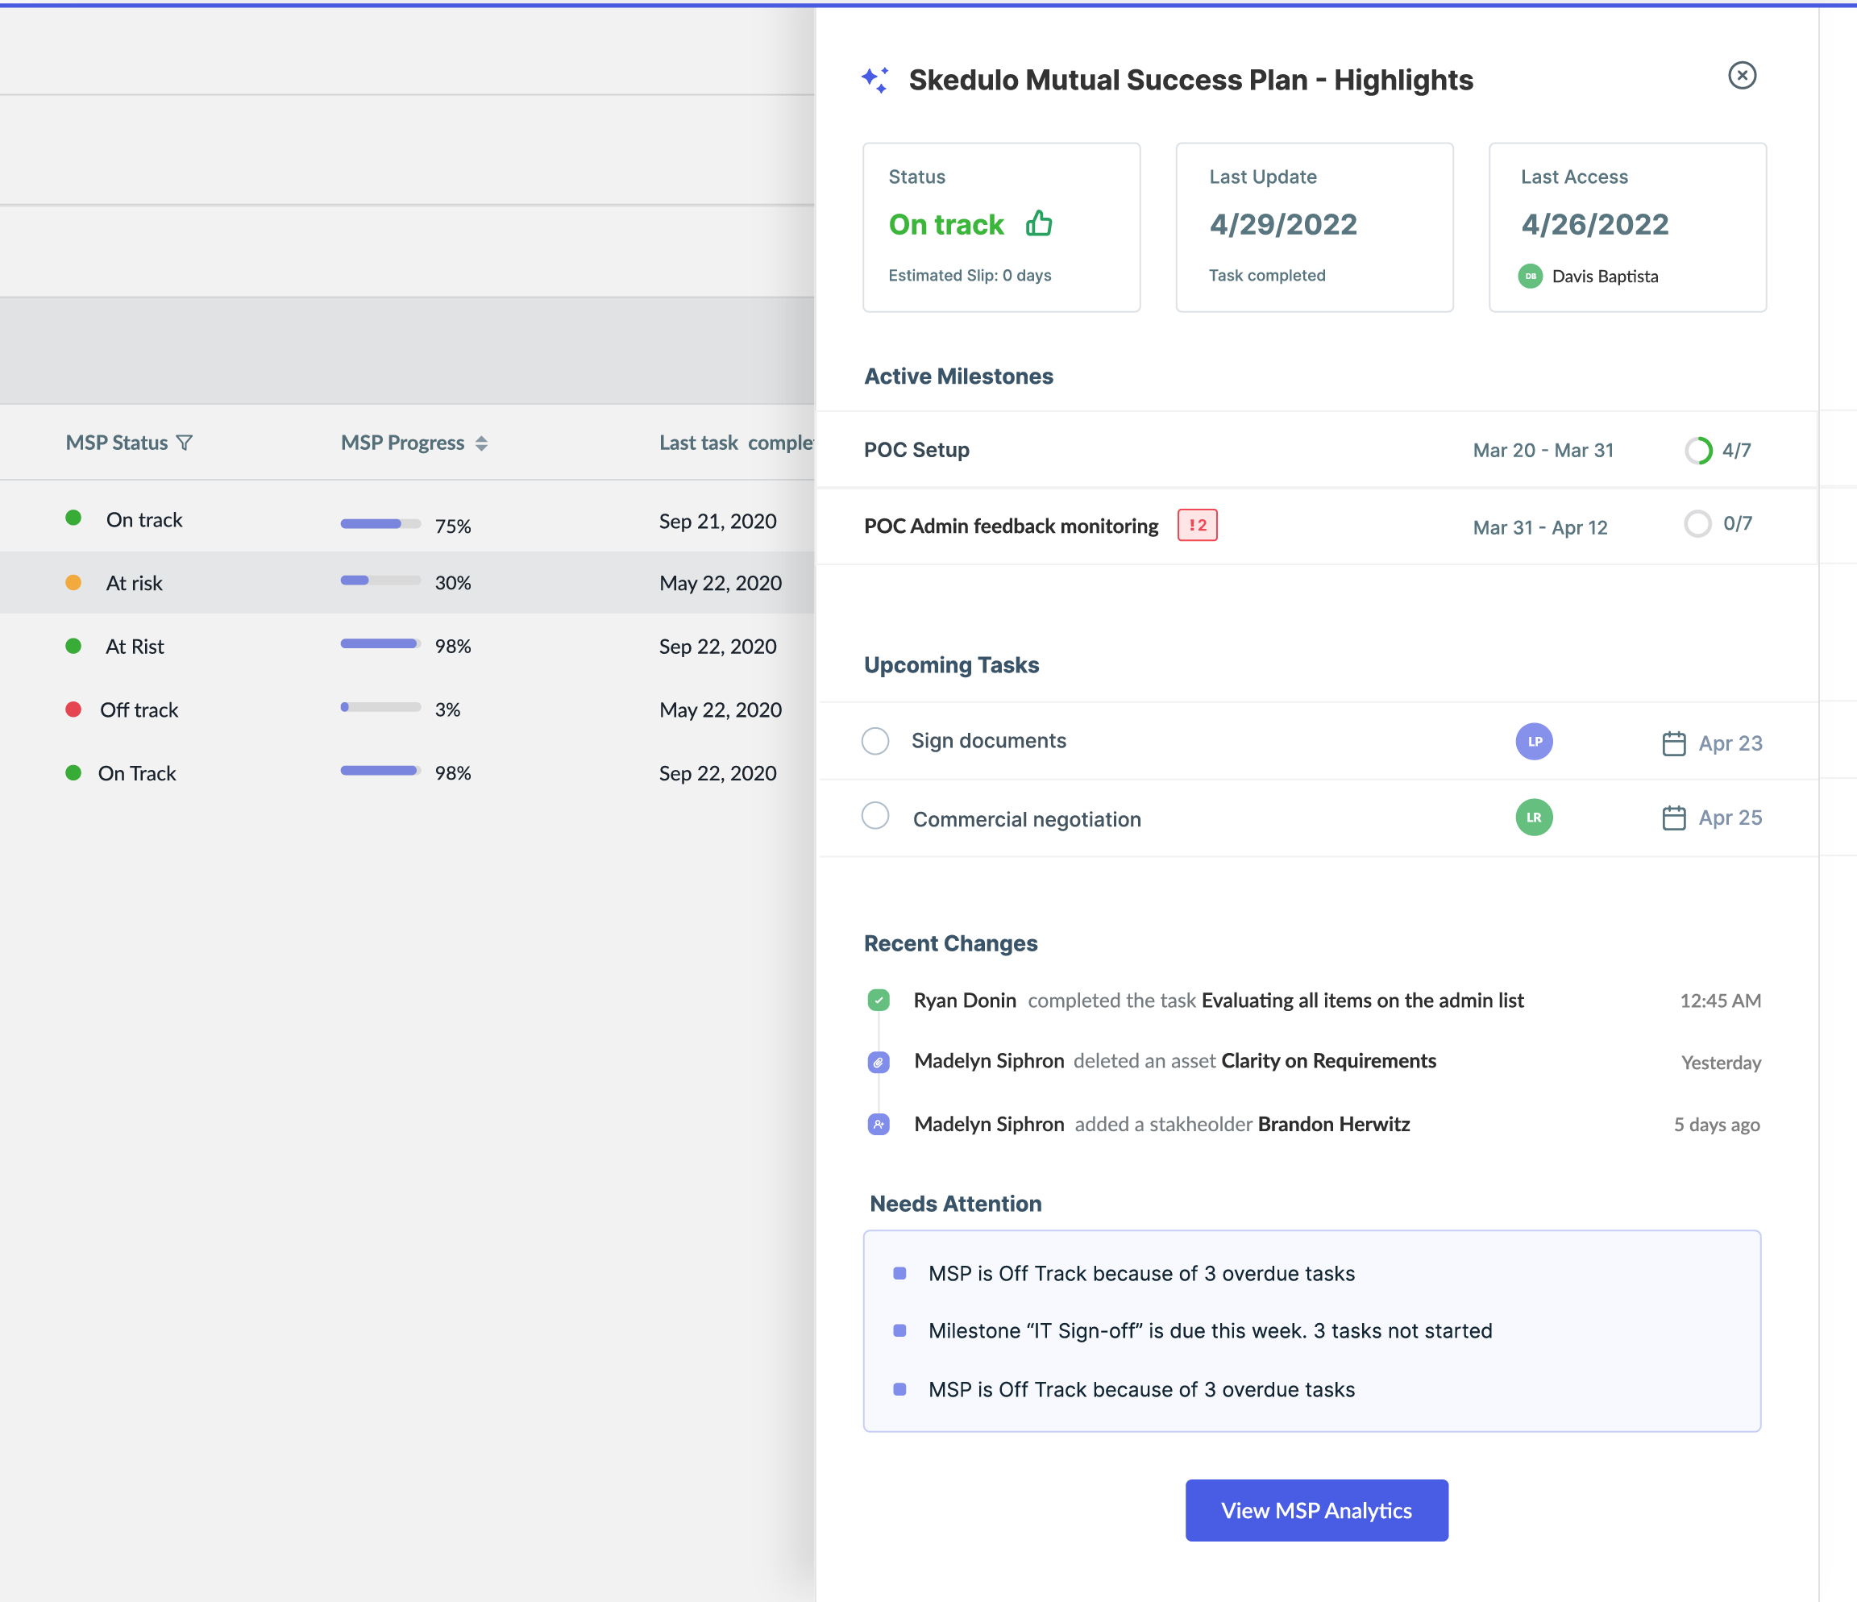Click the Apr 25 due date

coord(1730,818)
